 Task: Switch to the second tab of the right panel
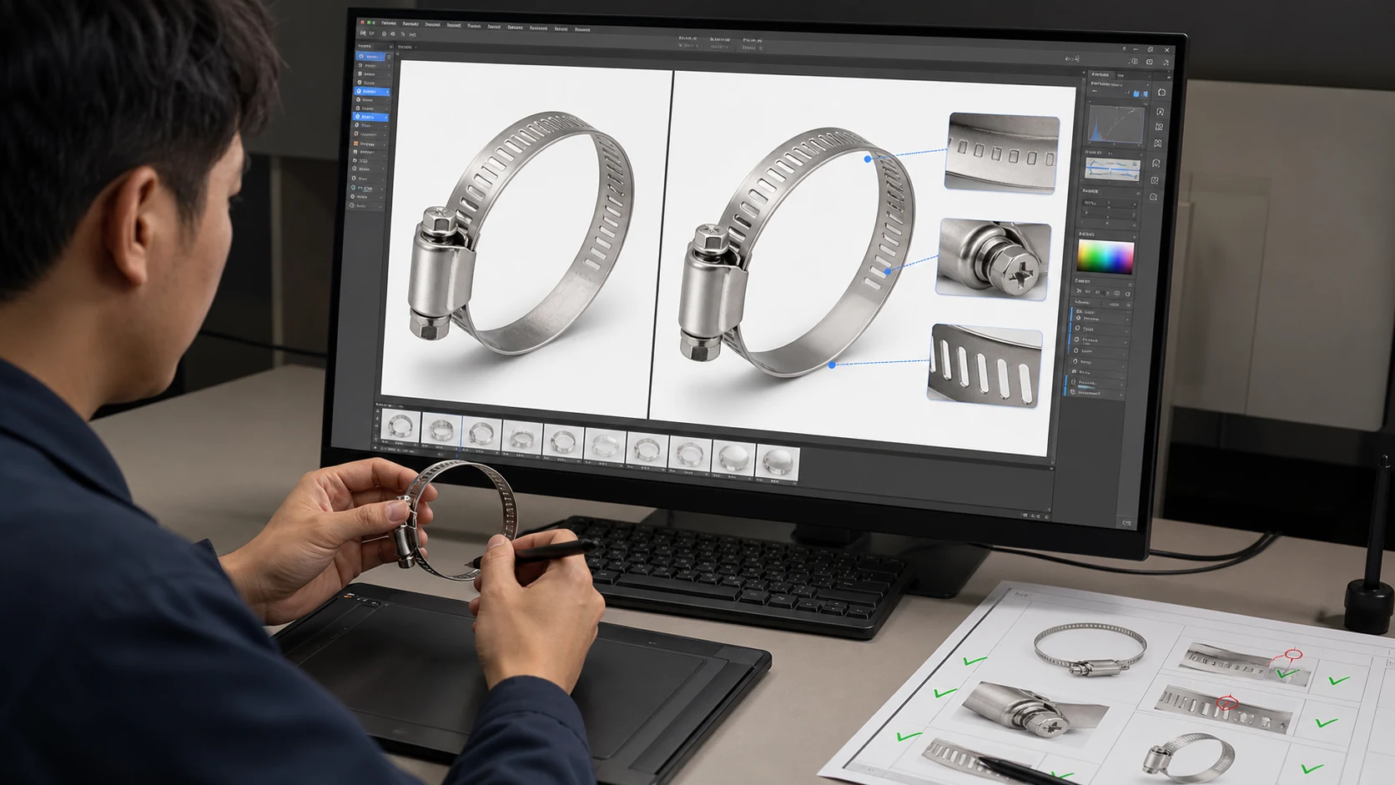coord(1121,76)
